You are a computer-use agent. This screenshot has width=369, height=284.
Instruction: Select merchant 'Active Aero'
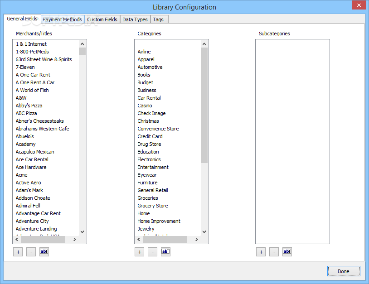pyautogui.click(x=28, y=183)
